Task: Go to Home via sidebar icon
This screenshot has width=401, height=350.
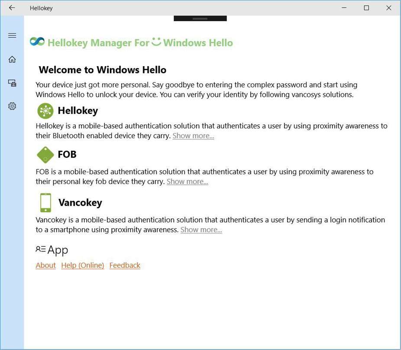Action: 12,59
